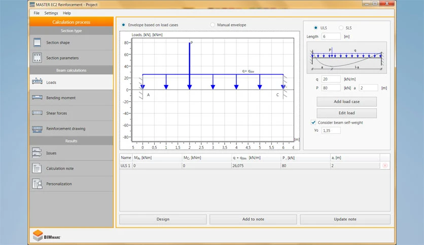Open the File menu

tap(37, 13)
